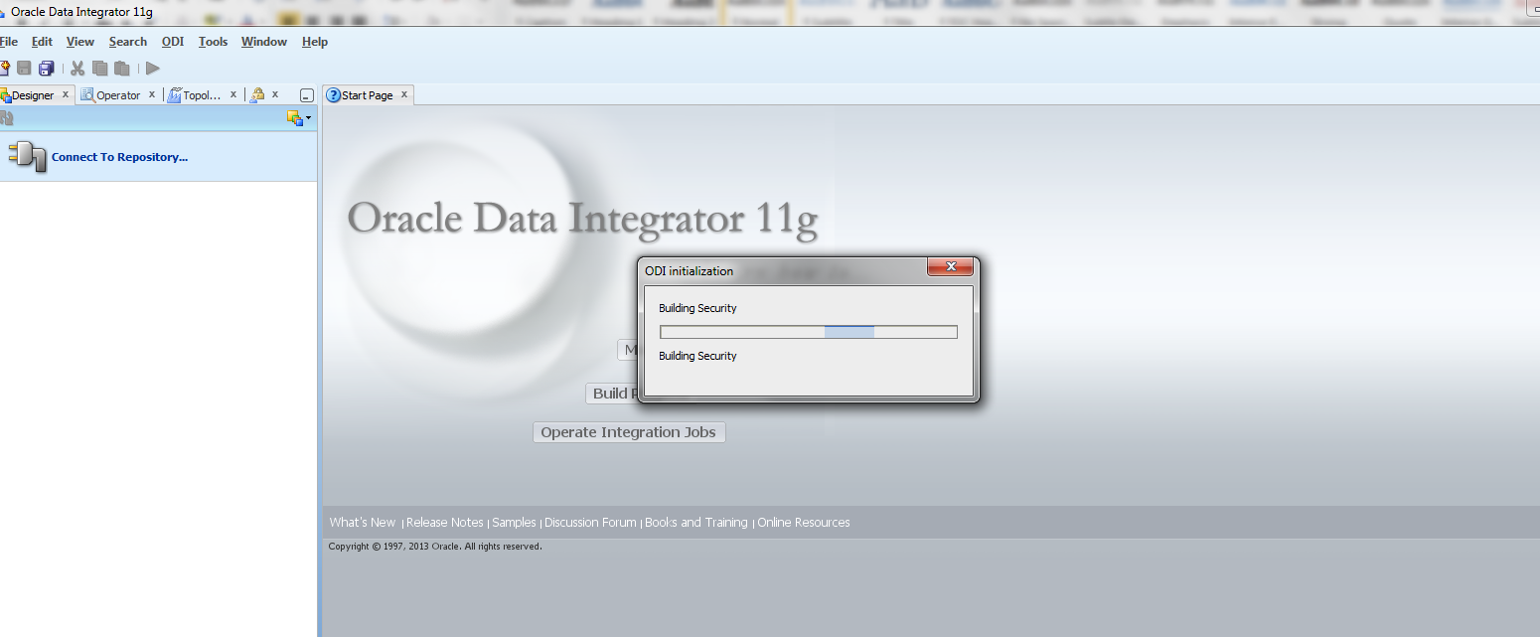Screen dimensions: 1540x637
Task: Click the Save All toolbar icon
Action: pyautogui.click(x=46, y=68)
